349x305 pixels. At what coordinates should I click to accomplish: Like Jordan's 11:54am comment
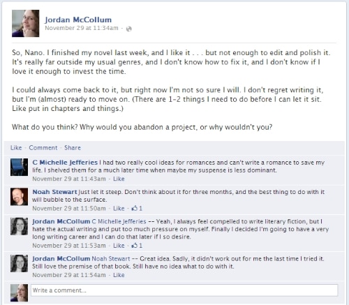tap(119, 275)
